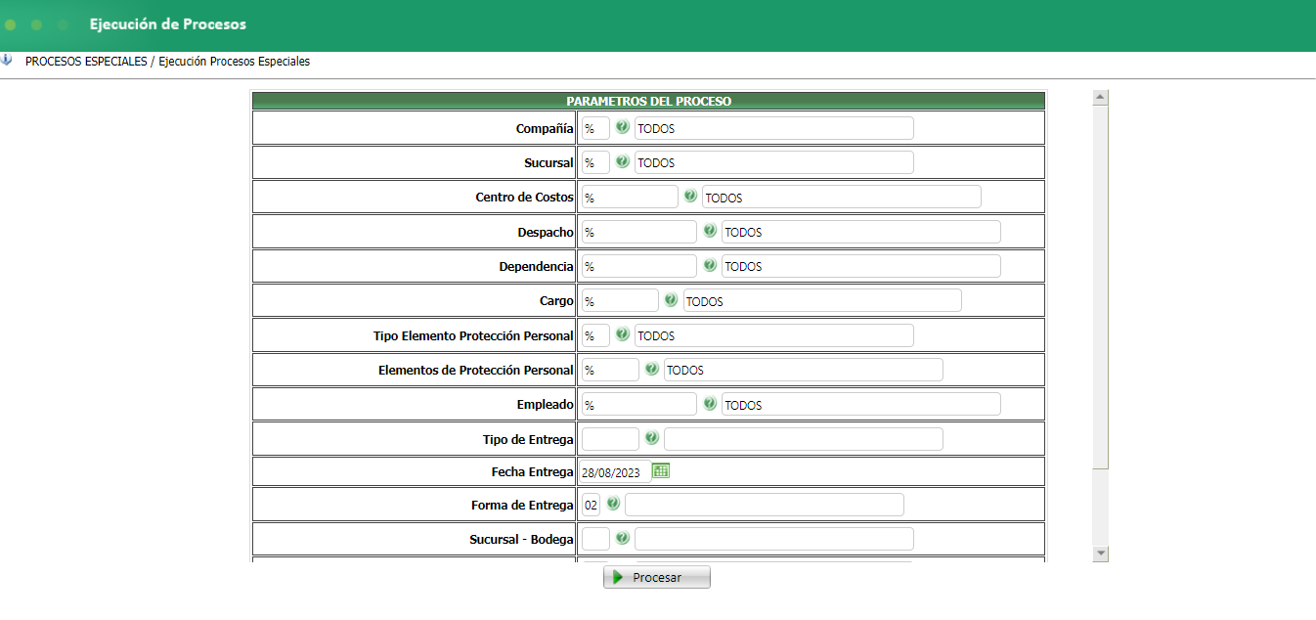
Task: Open the help lookup icon for Sucursal
Action: pyautogui.click(x=623, y=161)
